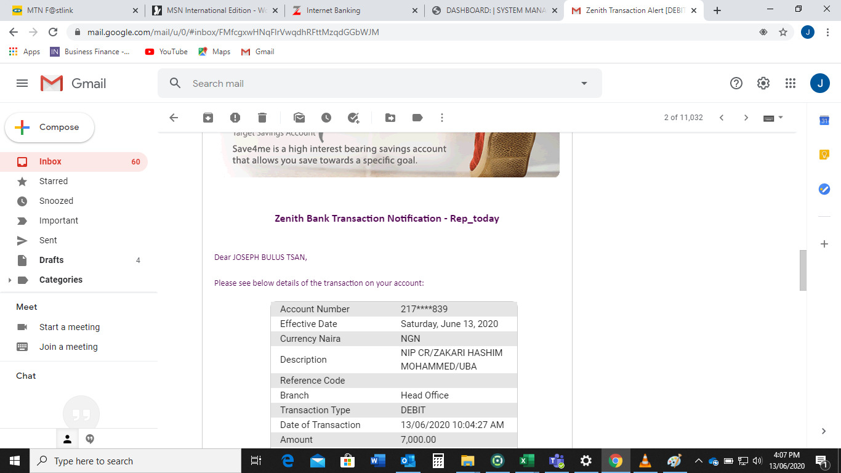841x473 pixels.
Task: Open Gmail Support help icon
Action: point(736,83)
